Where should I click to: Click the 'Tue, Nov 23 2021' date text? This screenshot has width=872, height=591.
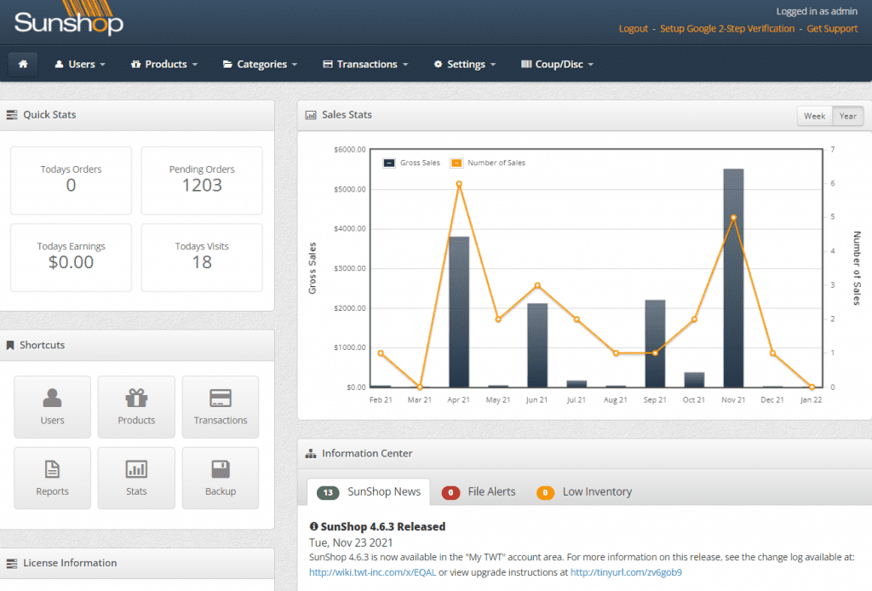[x=351, y=542]
